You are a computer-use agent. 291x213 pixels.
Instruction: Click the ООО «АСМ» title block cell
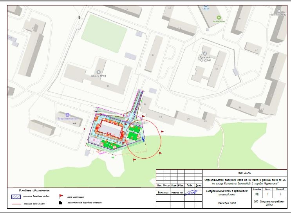pos(244,173)
